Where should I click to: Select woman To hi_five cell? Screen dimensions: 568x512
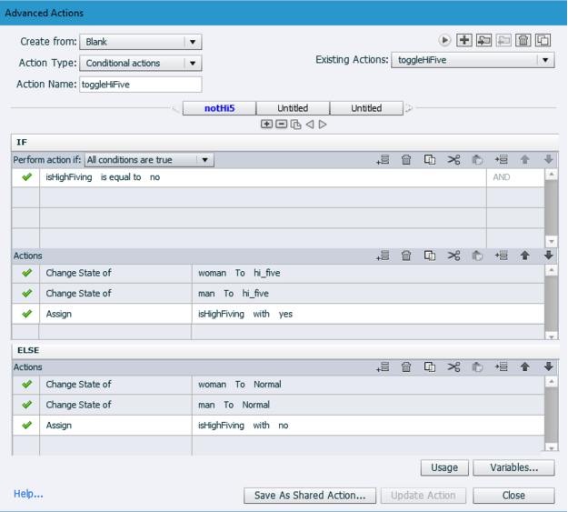point(368,273)
